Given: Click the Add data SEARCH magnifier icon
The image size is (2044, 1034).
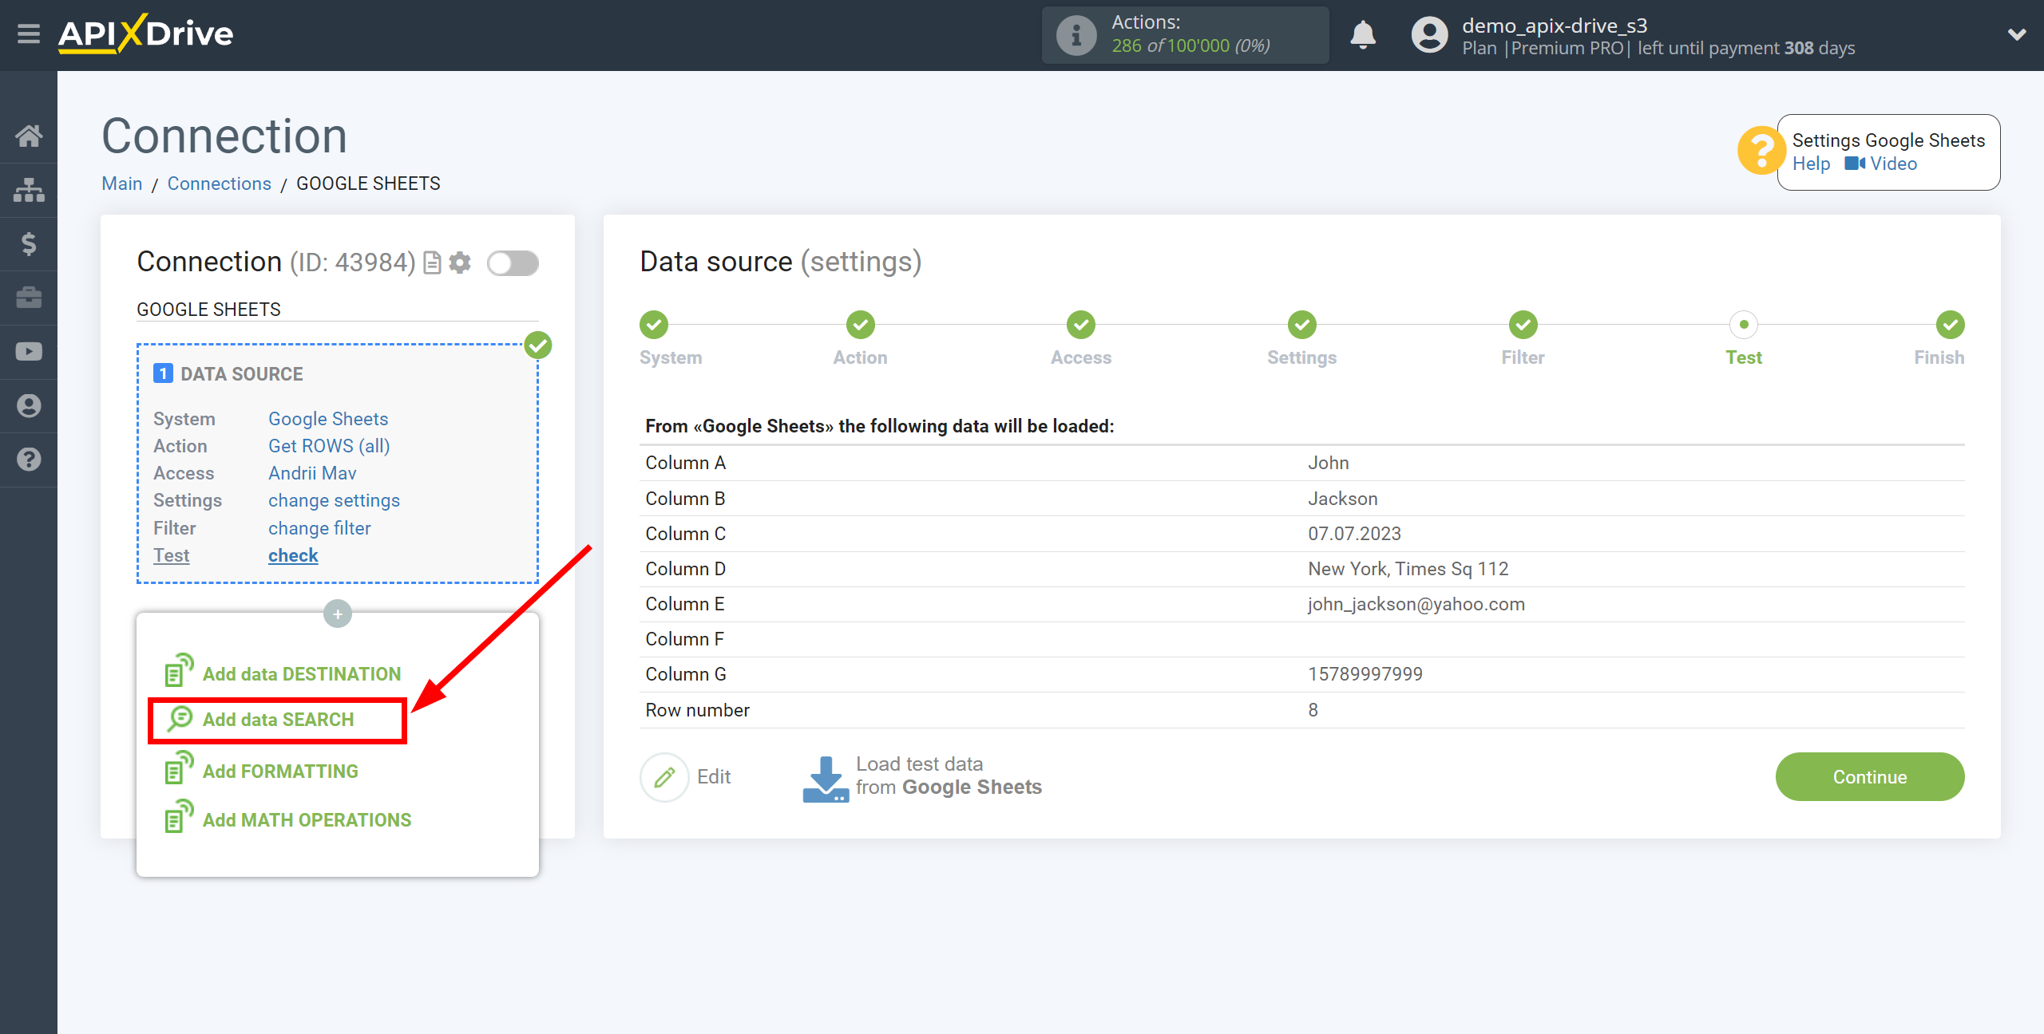Looking at the screenshot, I should (180, 719).
